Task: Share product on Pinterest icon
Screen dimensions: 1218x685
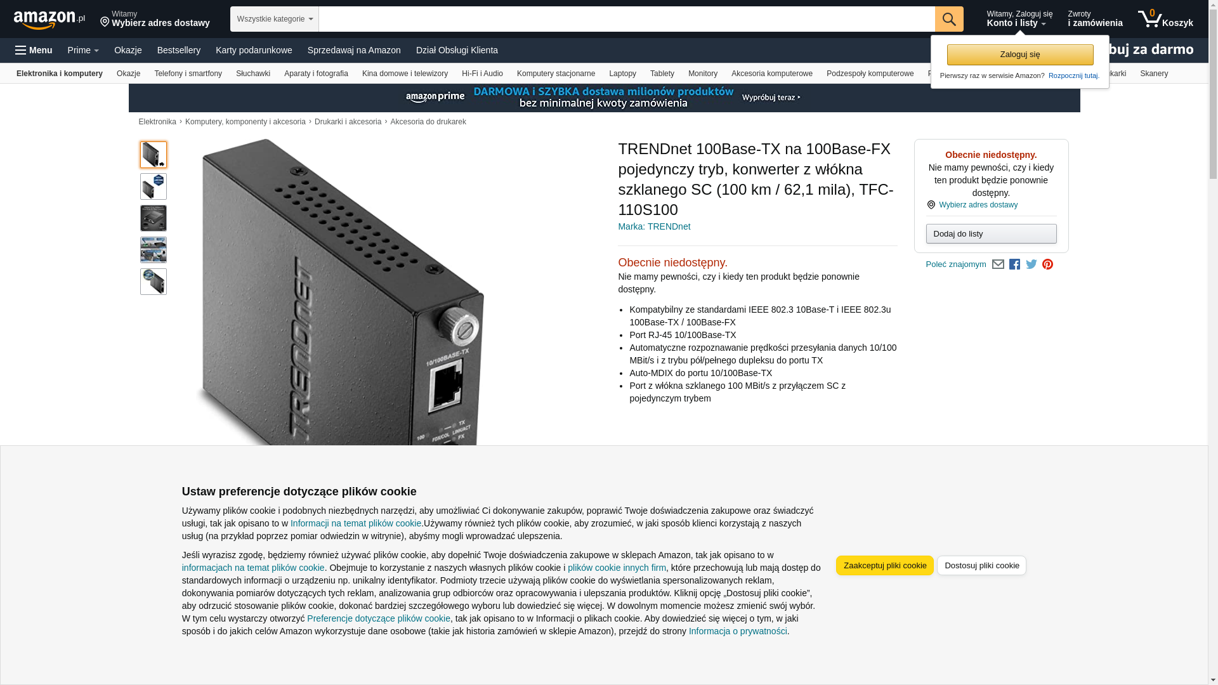Action: (1047, 264)
